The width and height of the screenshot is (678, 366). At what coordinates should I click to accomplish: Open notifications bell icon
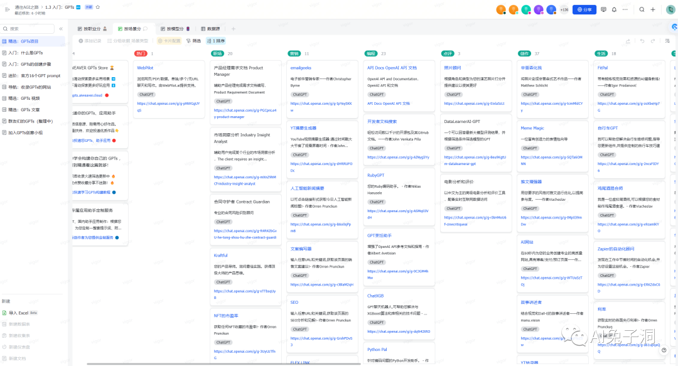(x=614, y=9)
